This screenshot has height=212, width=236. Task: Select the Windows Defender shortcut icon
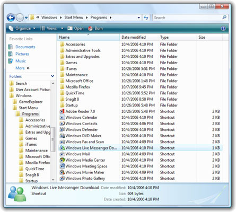point(62,129)
